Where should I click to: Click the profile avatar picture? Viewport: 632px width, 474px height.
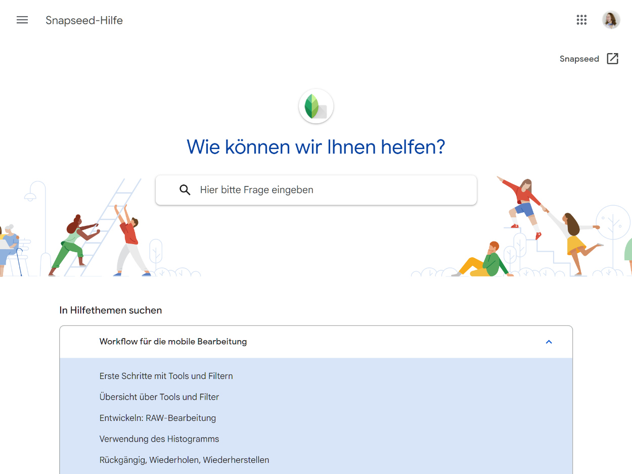(611, 20)
